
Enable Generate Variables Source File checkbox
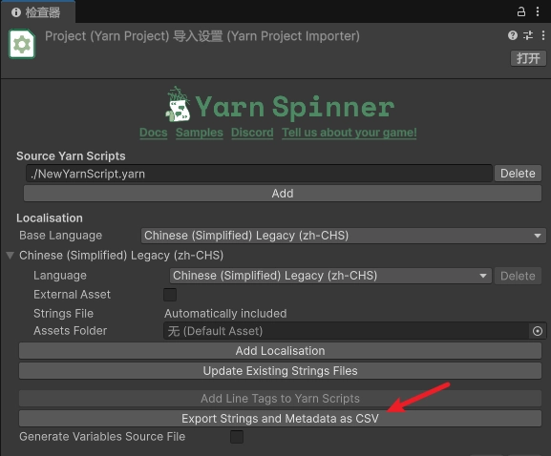(237, 437)
